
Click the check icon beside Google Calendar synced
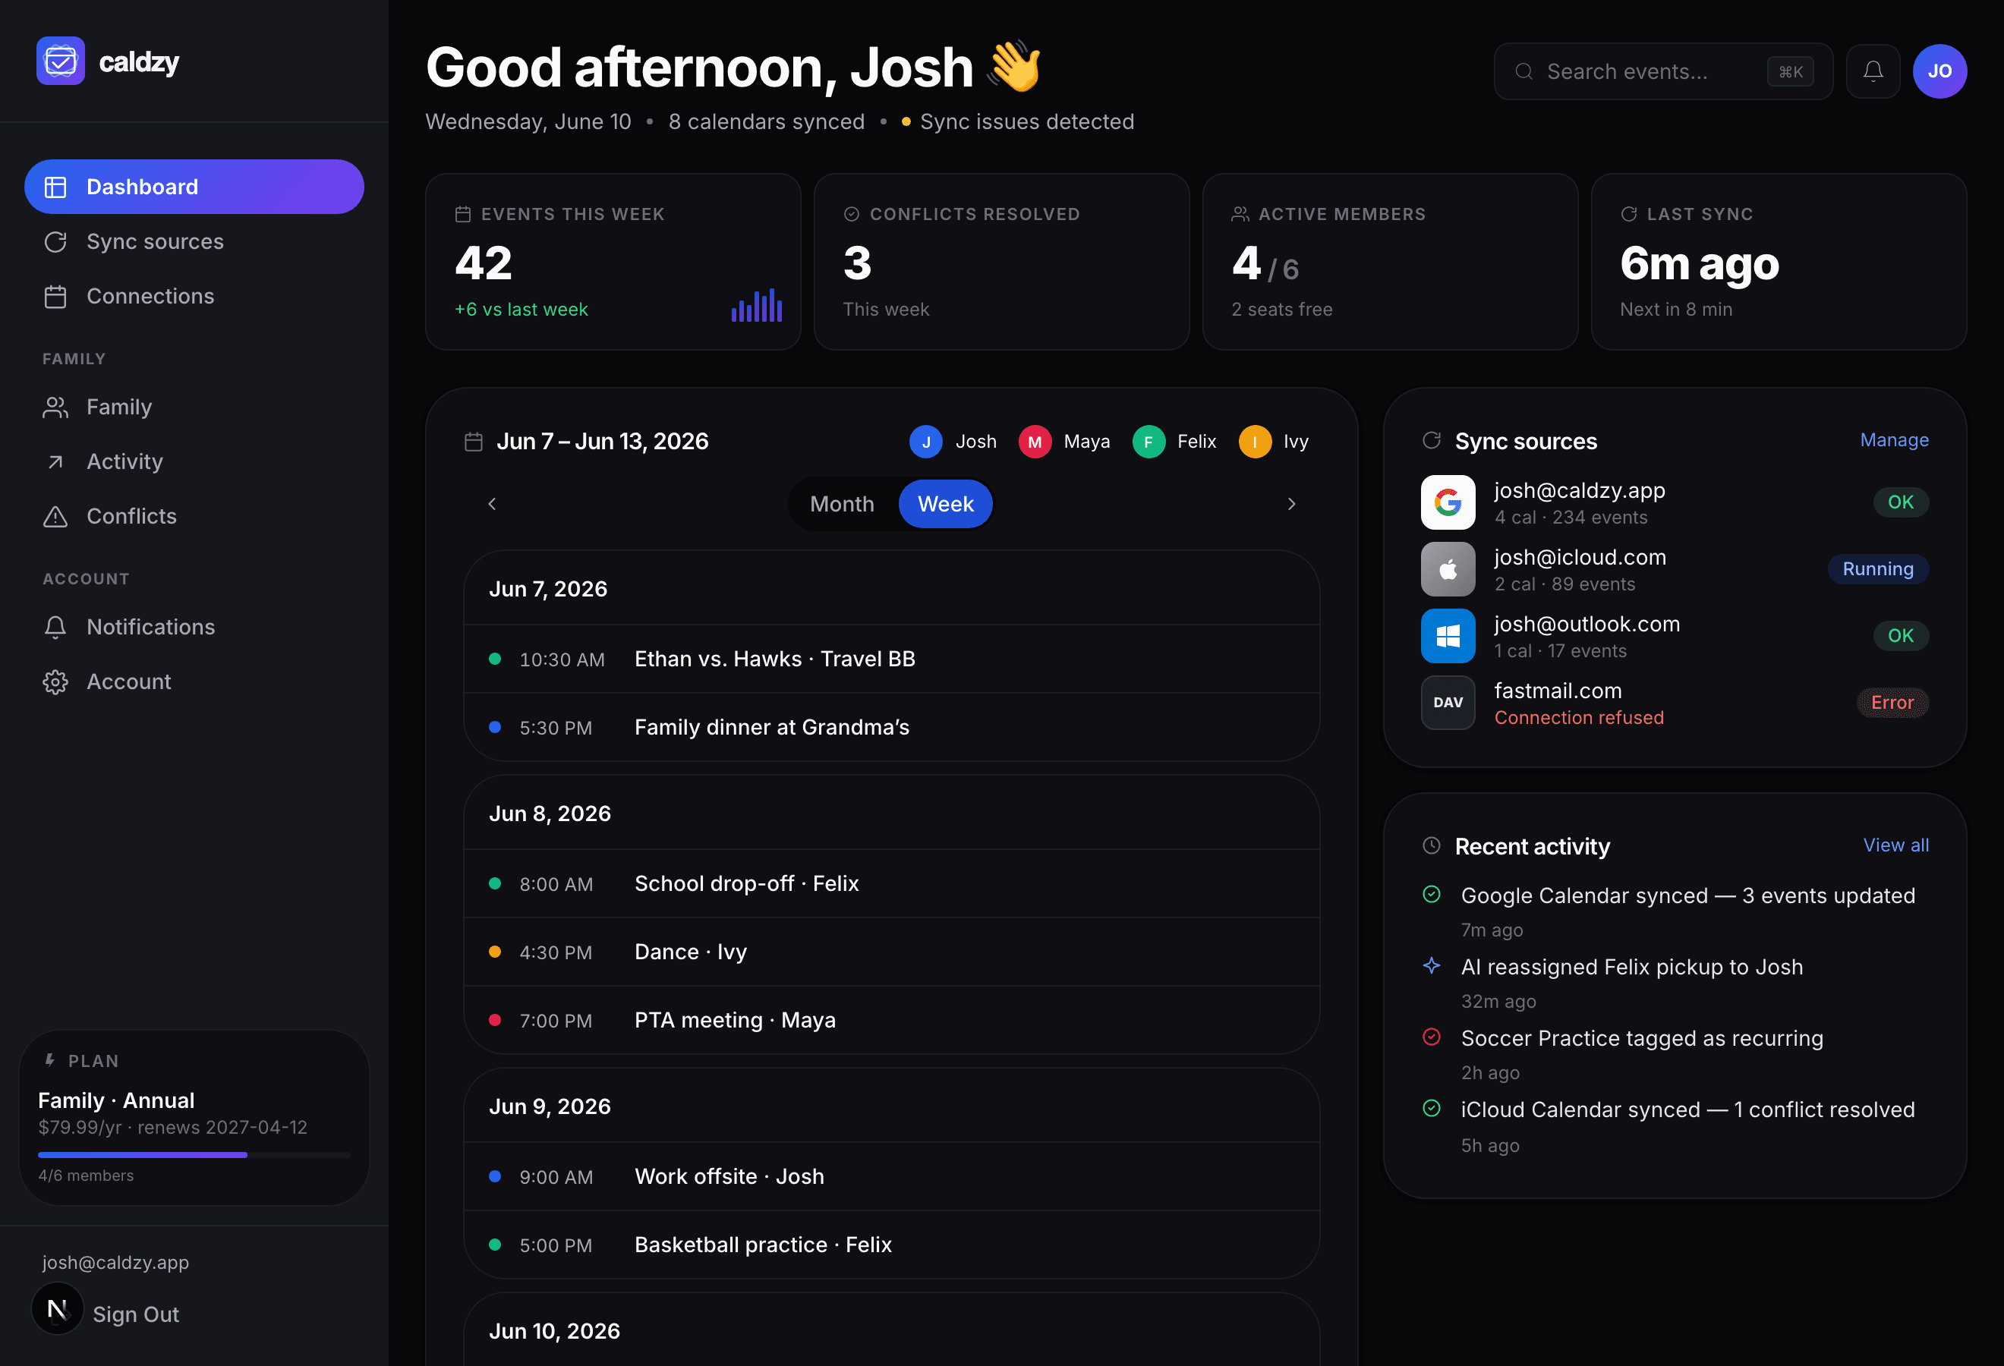(1432, 895)
